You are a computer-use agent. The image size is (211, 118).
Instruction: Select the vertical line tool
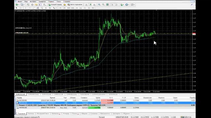pyautogui.click(x=26, y=8)
